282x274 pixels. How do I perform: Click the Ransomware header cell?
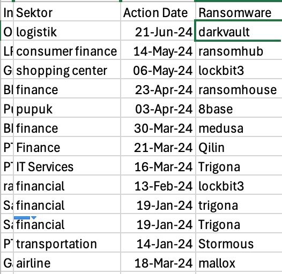239,12
